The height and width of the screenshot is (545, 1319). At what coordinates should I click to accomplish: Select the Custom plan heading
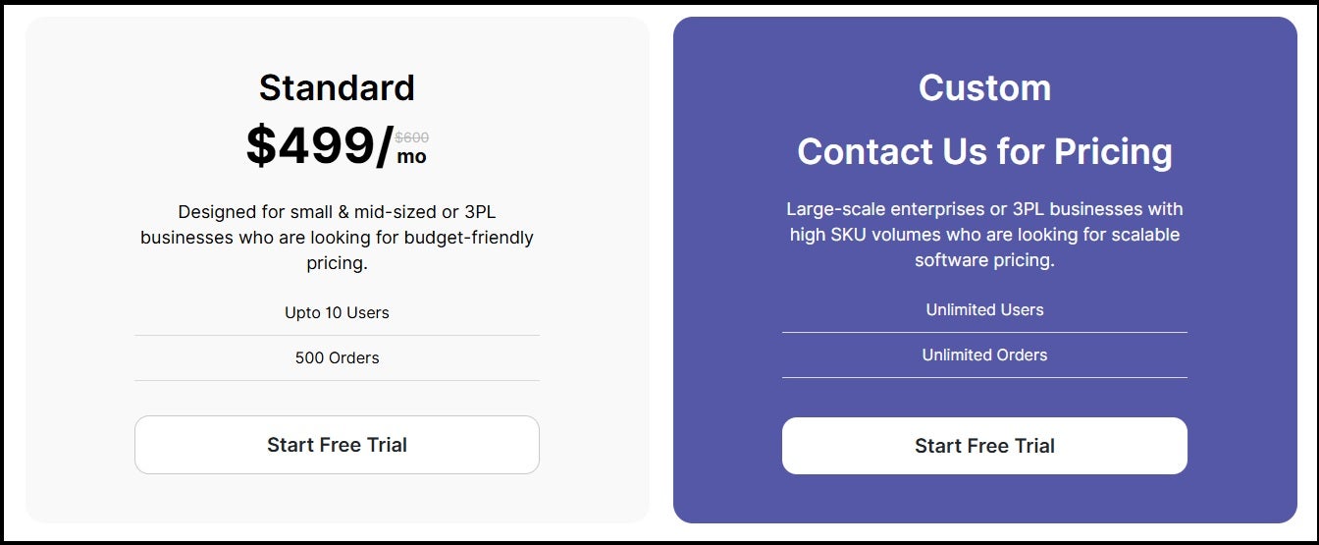tap(984, 87)
